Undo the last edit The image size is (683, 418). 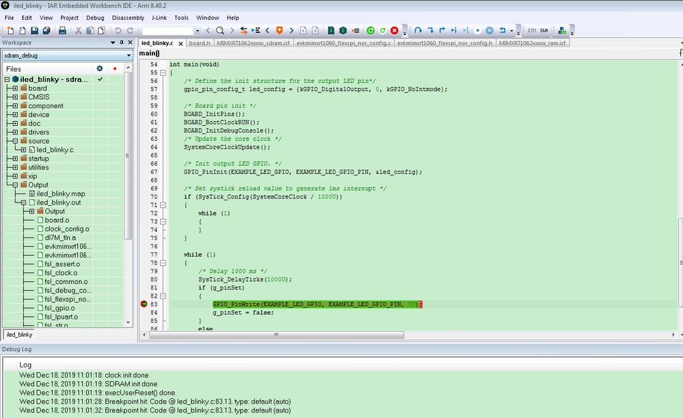point(118,31)
